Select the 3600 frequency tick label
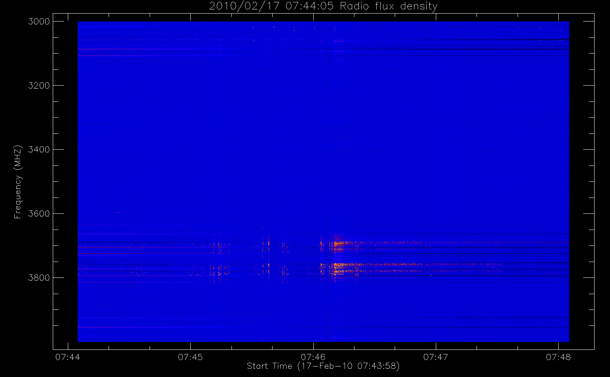This screenshot has height=377, width=610. click(39, 214)
